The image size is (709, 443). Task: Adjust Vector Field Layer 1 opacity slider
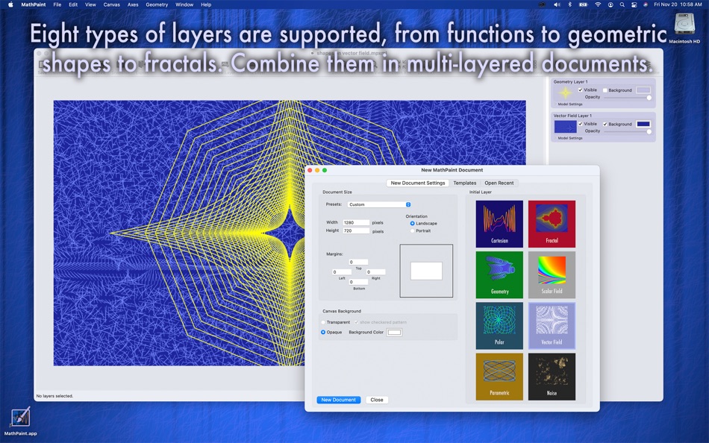(628, 131)
